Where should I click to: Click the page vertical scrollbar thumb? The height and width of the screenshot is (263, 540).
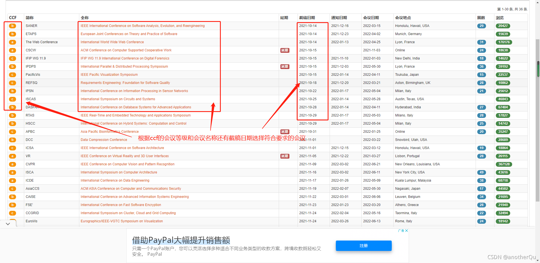coord(538,69)
